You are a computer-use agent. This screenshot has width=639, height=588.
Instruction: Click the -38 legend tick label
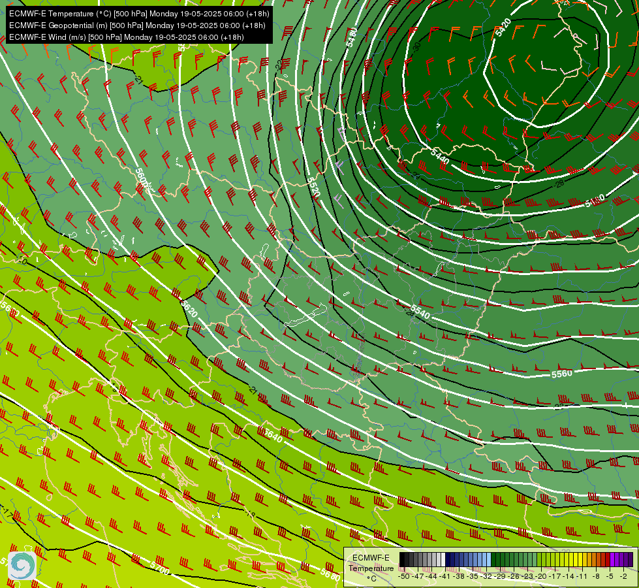tap(459, 576)
